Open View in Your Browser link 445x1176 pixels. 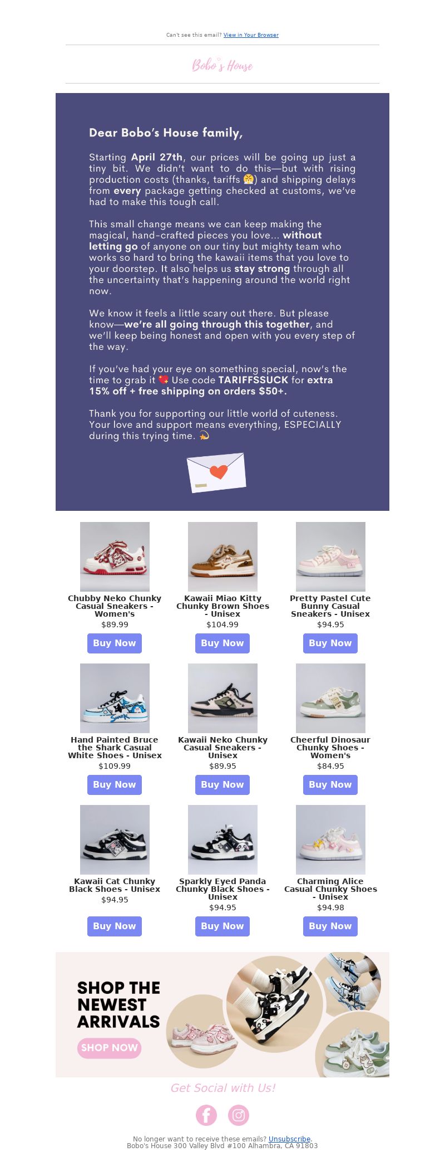(251, 35)
